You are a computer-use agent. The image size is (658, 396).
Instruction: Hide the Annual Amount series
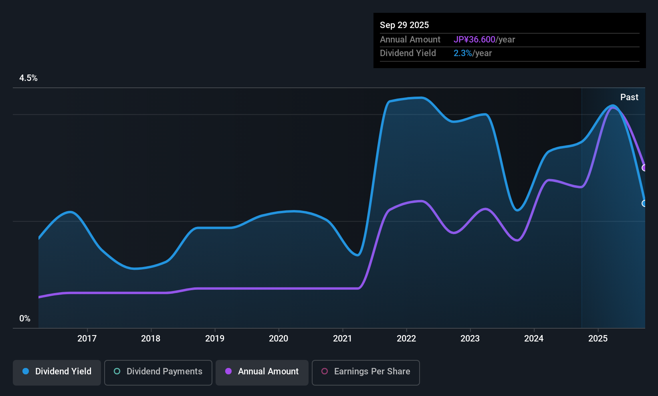262,372
